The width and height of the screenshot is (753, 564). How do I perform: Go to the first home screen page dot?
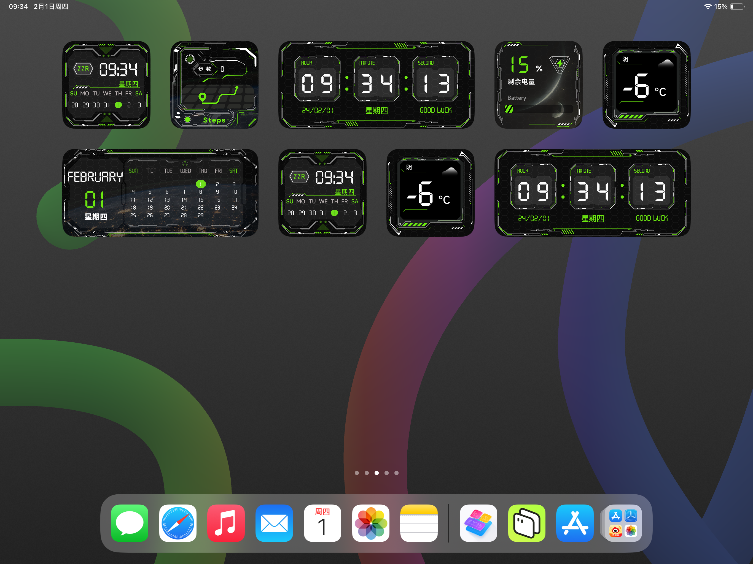coord(357,473)
